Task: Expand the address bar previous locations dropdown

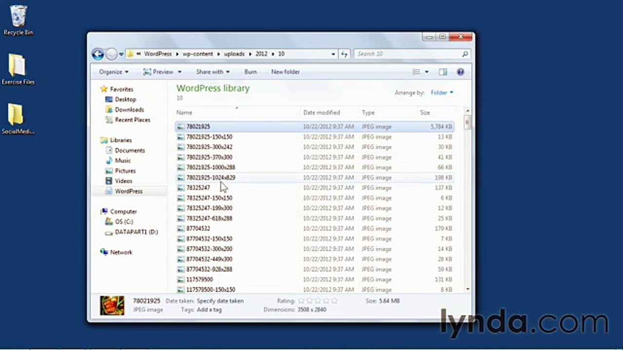Action: click(x=333, y=54)
